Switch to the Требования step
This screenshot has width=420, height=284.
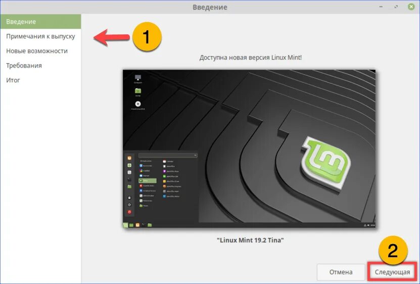pos(40,65)
